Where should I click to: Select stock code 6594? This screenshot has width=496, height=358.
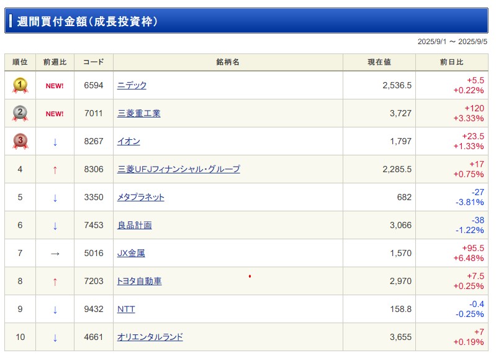[94, 85]
